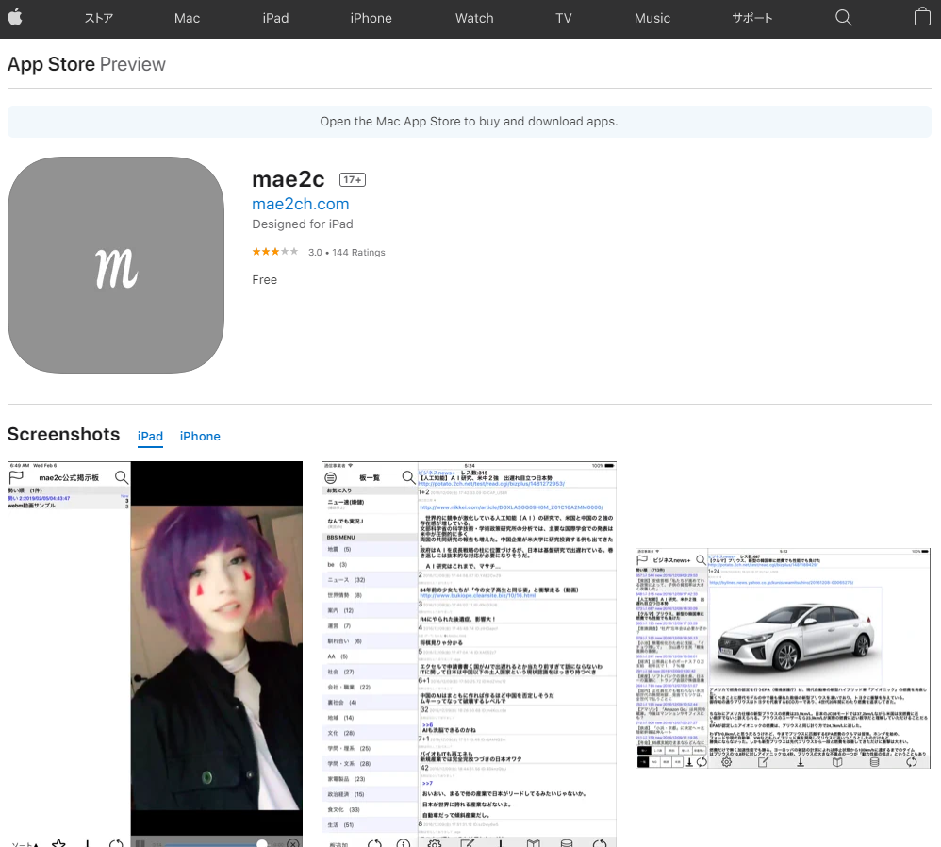Open the Mac menu item
Image resolution: width=941 pixels, height=847 pixels.
pos(188,18)
